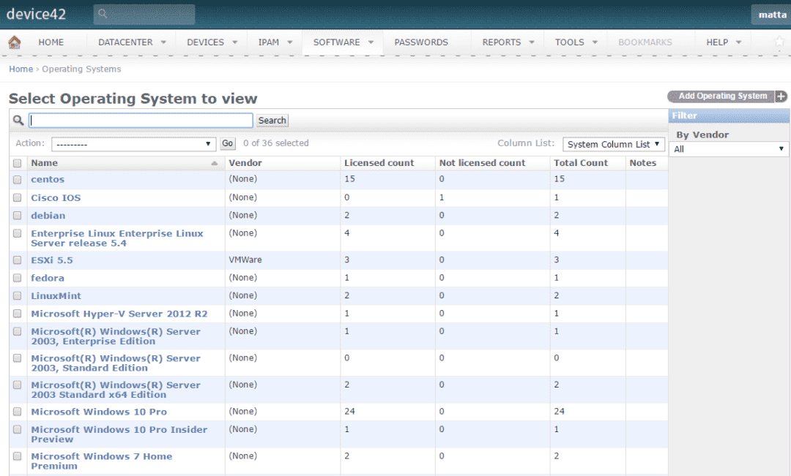The width and height of the screenshot is (791, 476).
Task: Click the bookmark star icon in navbar
Action: tap(779, 42)
